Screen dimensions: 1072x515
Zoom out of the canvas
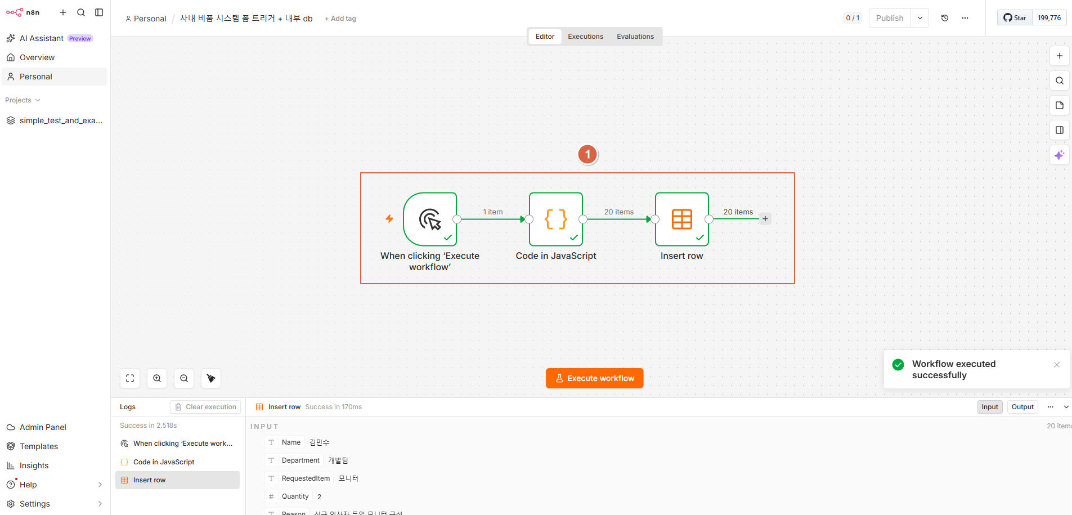coord(184,378)
